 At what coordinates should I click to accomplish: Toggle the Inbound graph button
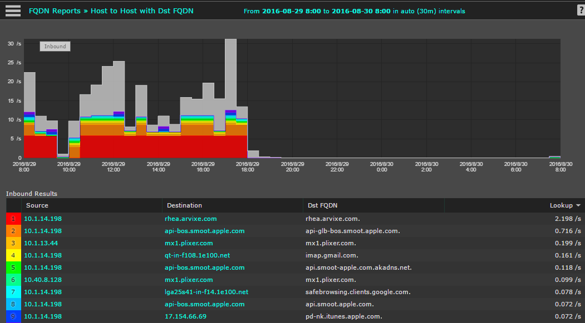point(55,47)
